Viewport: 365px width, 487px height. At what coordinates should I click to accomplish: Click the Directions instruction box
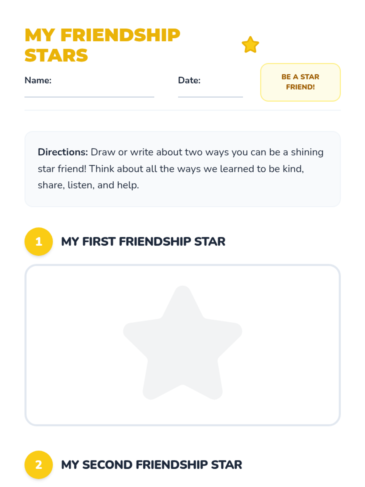click(182, 169)
